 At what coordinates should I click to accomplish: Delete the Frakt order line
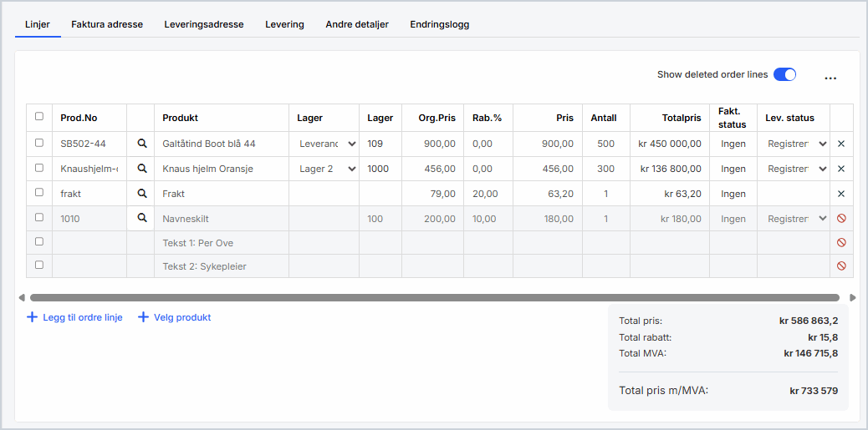841,194
